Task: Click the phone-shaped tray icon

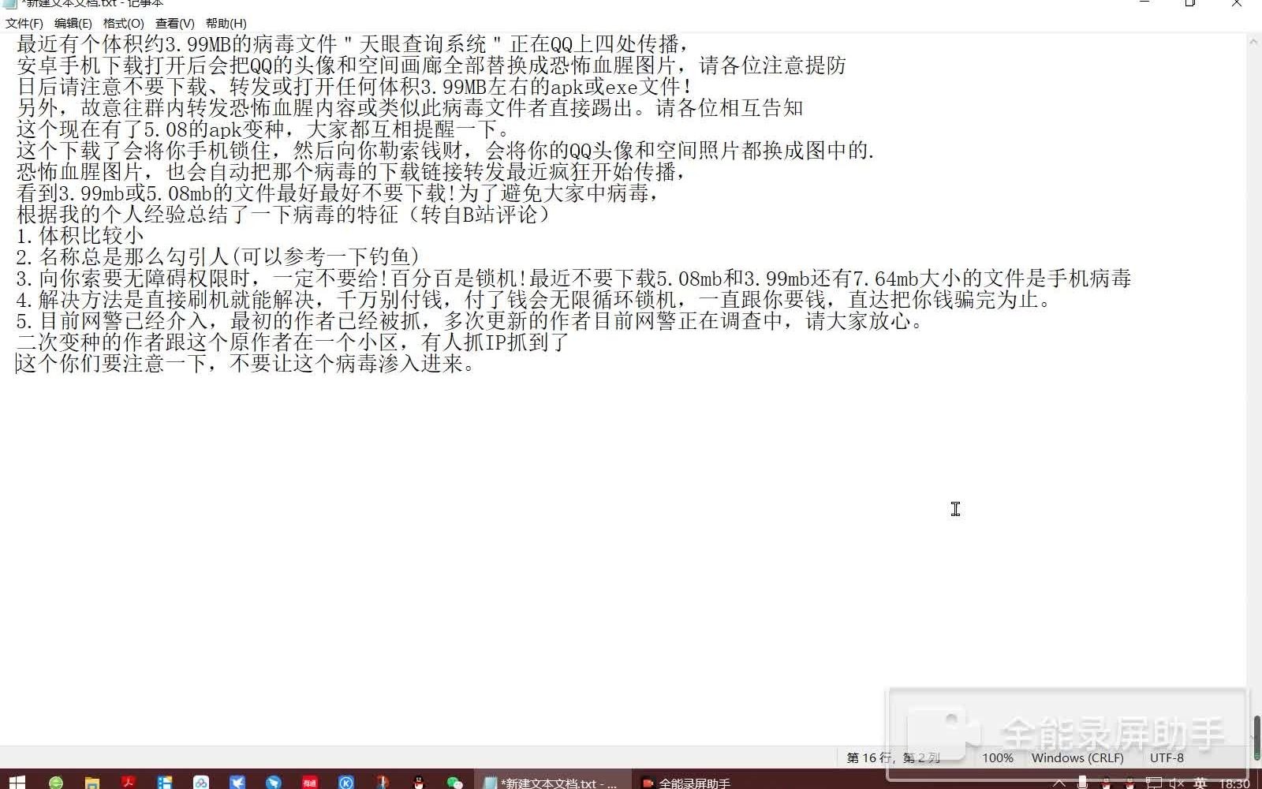Action: (1082, 783)
